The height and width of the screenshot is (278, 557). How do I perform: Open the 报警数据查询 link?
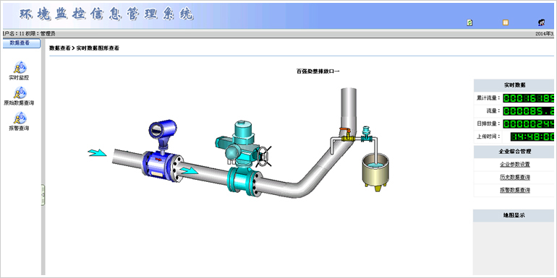point(515,190)
